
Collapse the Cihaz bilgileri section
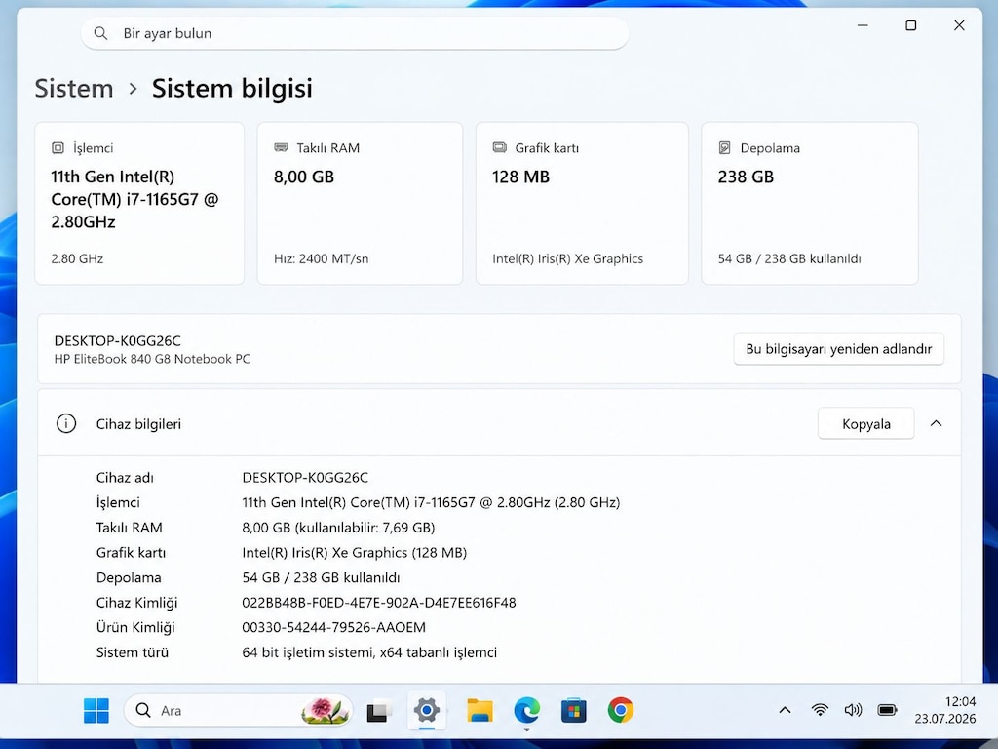coord(936,423)
